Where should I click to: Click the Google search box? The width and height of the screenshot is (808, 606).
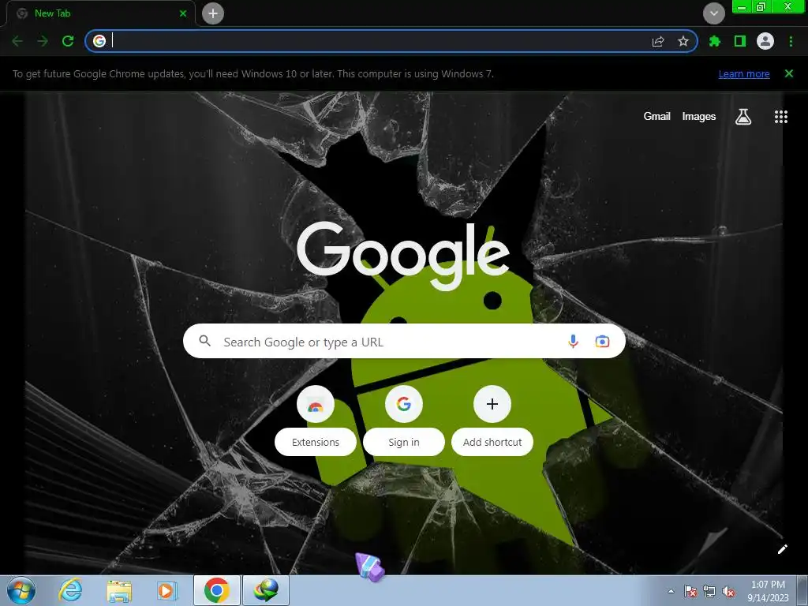(x=404, y=341)
